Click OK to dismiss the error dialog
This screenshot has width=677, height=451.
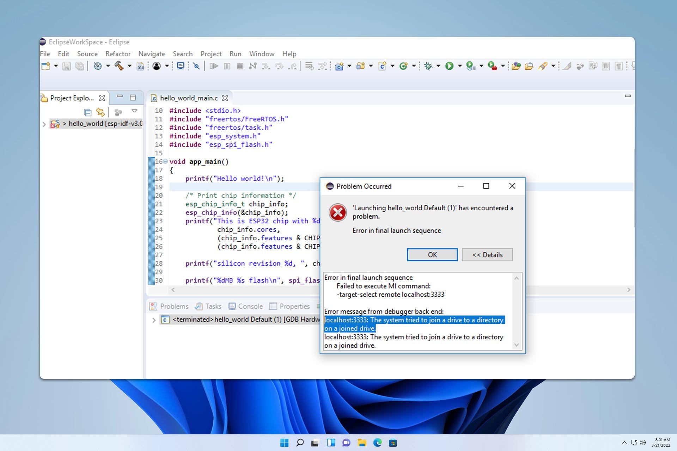pos(432,254)
